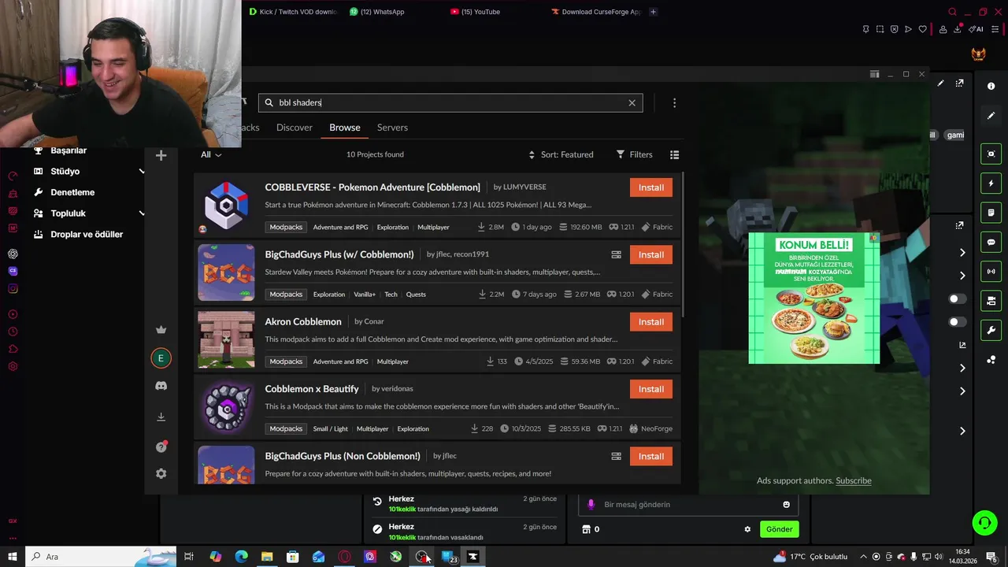Install BigChadGuys Plus (w/ Cobblemon!)
Viewport: 1008px width, 567px height.
tap(651, 254)
